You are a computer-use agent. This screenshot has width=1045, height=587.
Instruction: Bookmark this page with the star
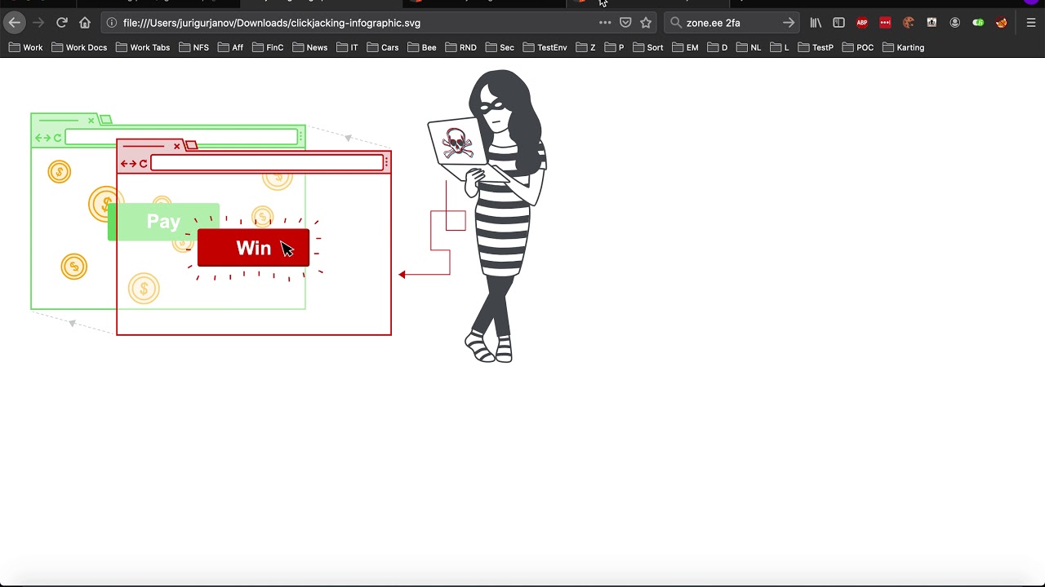click(646, 23)
